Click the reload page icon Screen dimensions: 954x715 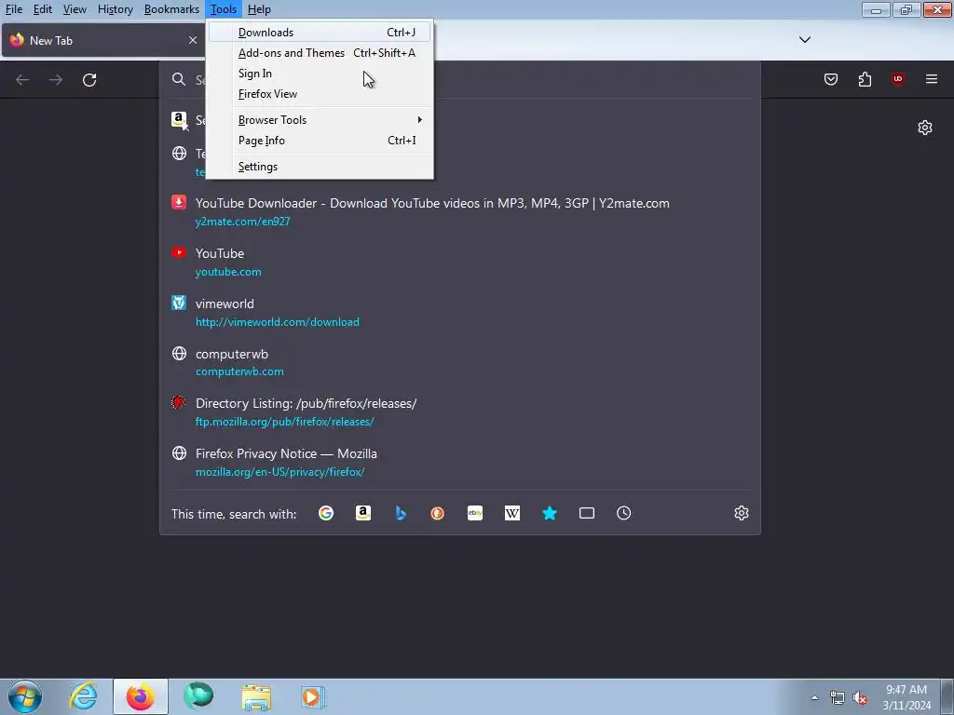click(89, 80)
